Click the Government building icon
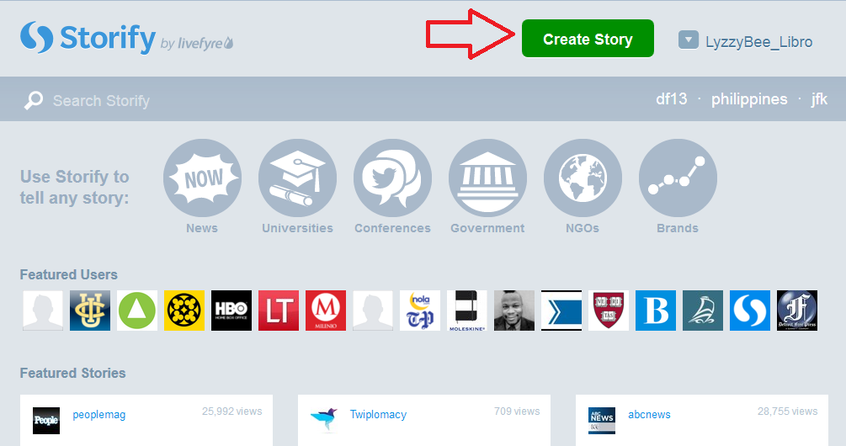The image size is (846, 446). [x=487, y=178]
